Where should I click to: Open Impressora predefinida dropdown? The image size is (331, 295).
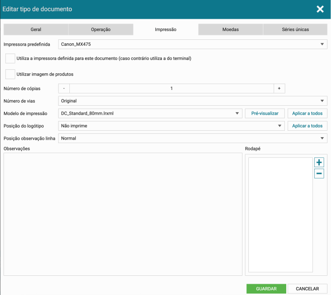coord(192,44)
